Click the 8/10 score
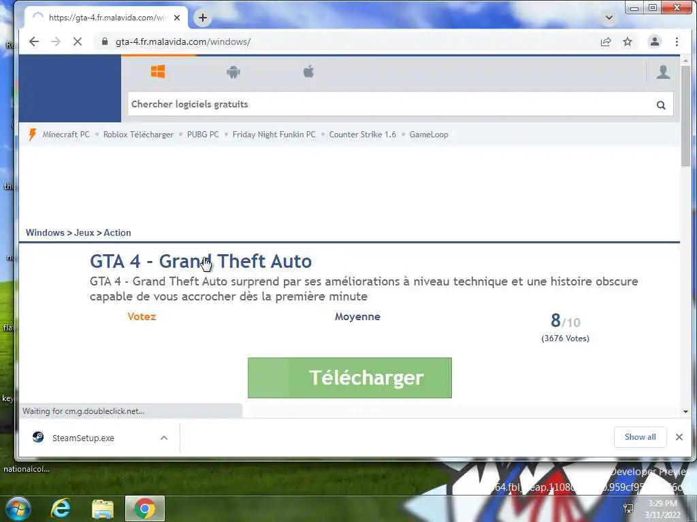The image size is (697, 522). pyautogui.click(x=565, y=321)
